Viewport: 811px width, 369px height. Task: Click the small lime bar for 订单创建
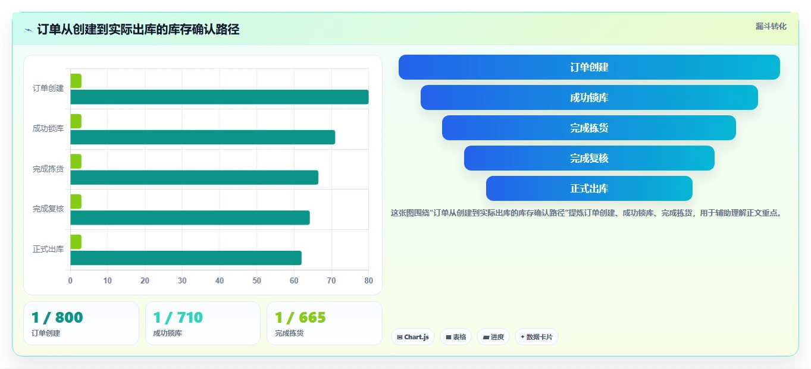[x=76, y=81]
